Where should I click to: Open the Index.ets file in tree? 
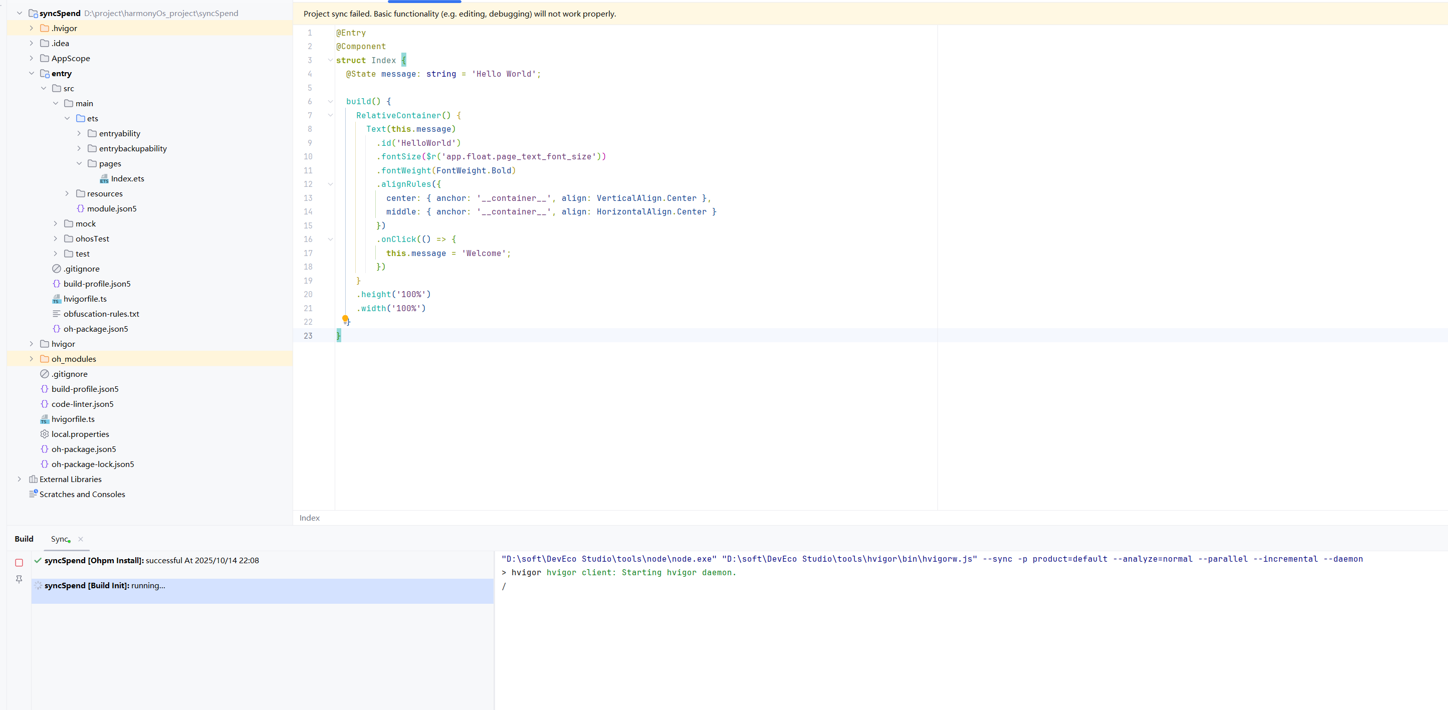[x=127, y=179]
